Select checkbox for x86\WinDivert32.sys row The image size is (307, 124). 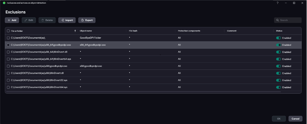pyautogui.click(x=8, y=80)
